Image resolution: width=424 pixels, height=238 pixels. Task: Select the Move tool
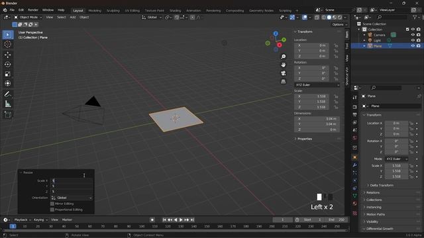pos(7,55)
